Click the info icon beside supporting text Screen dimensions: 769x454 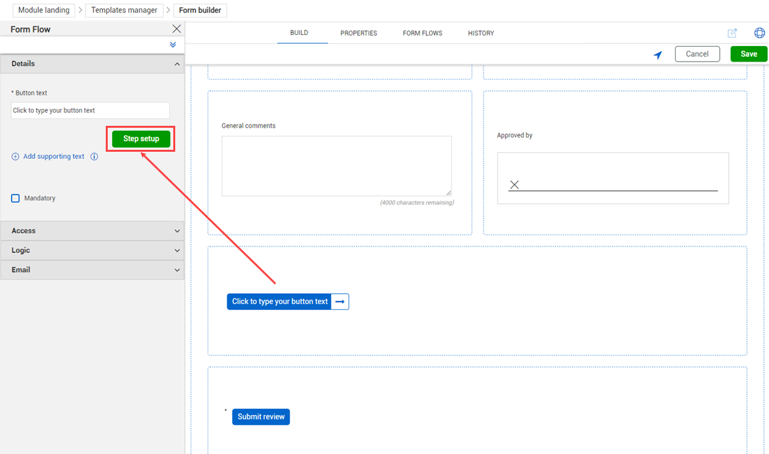(x=94, y=156)
